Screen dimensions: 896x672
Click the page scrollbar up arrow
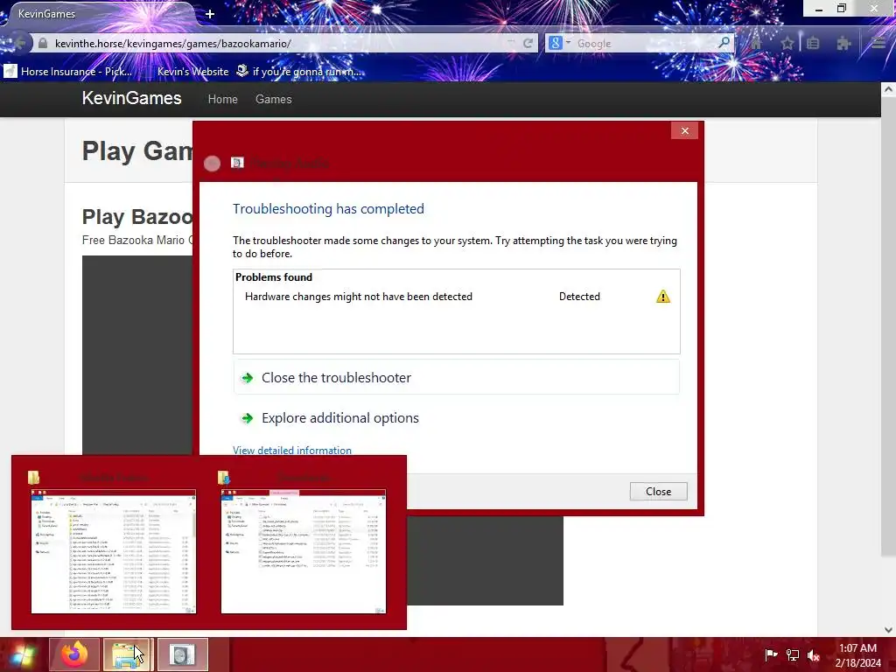[x=888, y=89]
